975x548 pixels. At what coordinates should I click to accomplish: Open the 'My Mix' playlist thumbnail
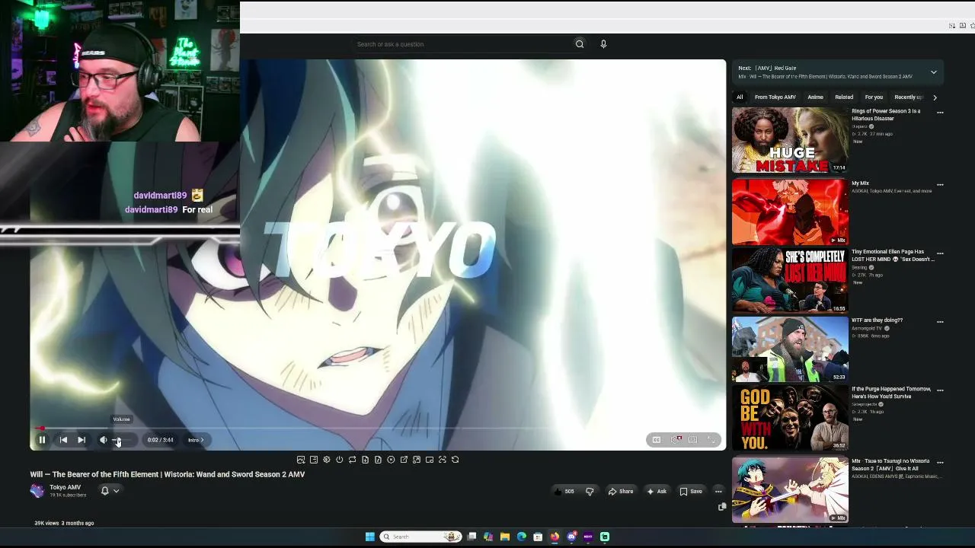[790, 212]
